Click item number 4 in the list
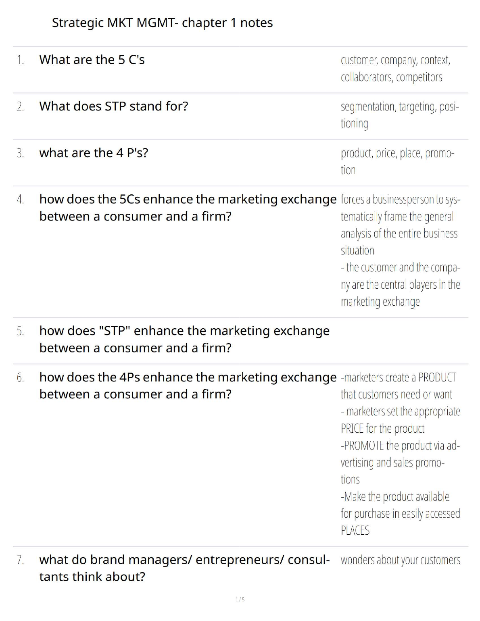Viewport: 480px width, 621px height. 20,199
